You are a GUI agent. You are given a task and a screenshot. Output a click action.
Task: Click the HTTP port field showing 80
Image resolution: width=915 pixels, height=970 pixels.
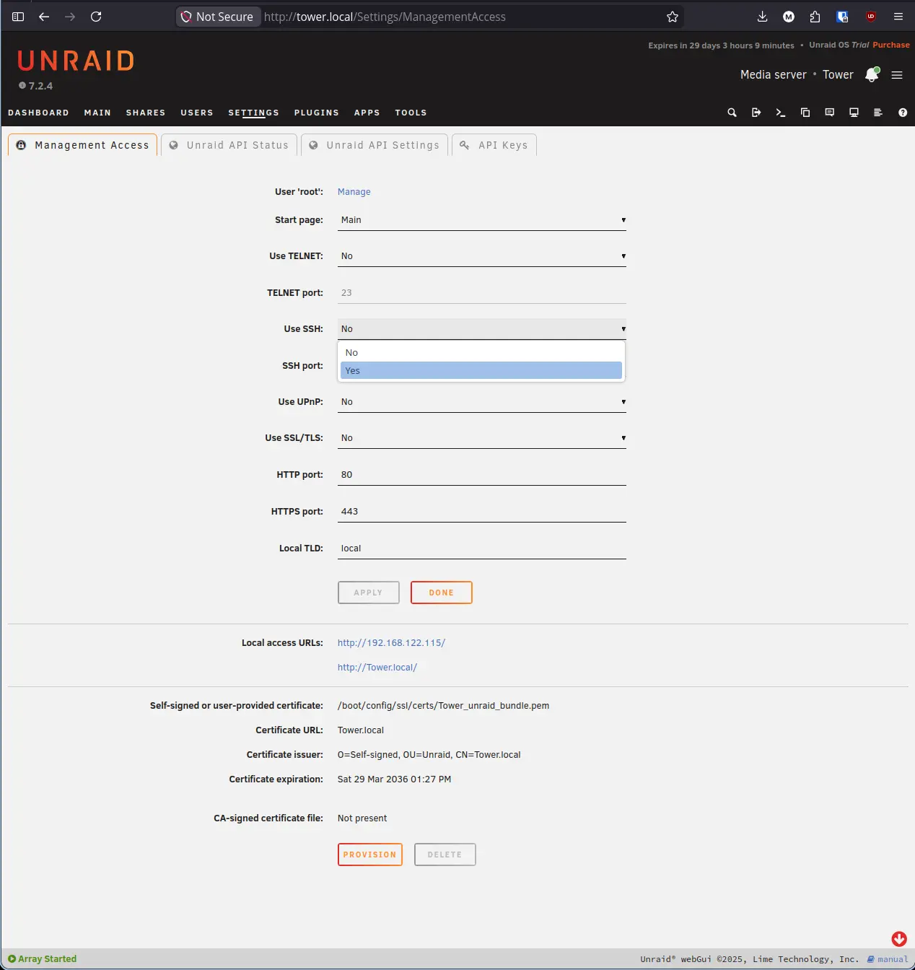482,475
